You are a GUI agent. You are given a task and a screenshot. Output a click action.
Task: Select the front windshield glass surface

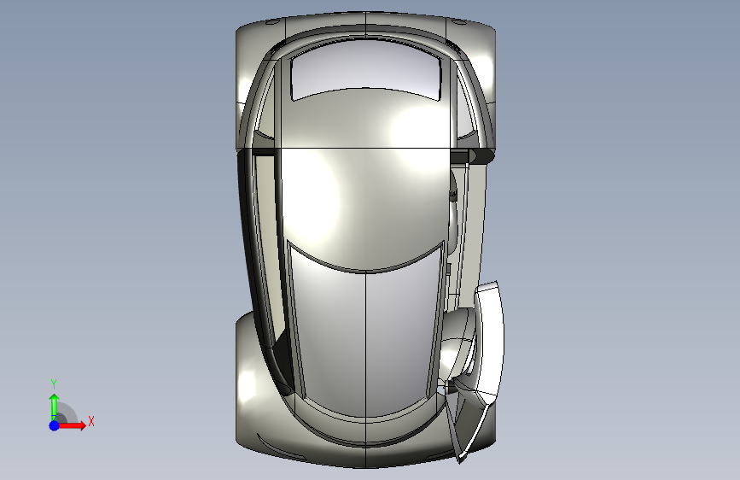coord(366,331)
